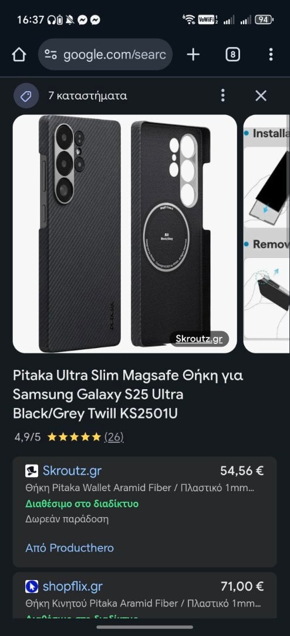Open product panel three-dot options menu
Screen dimensions: 290x636
click(x=222, y=96)
